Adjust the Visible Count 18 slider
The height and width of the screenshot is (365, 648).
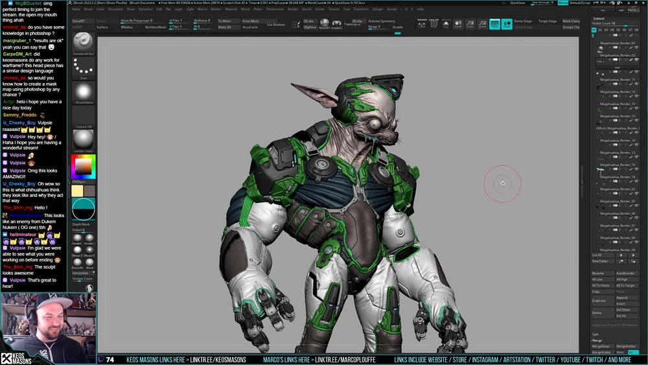(615, 23)
